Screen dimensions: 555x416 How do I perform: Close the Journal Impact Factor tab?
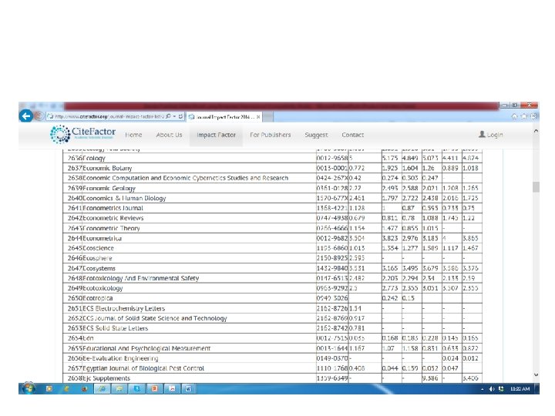point(258,116)
